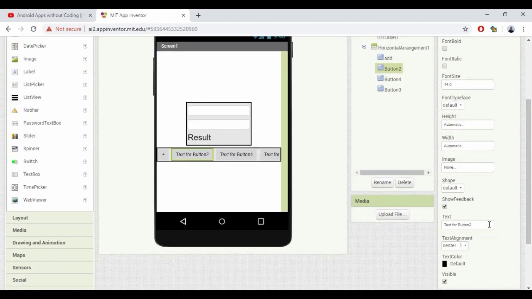The height and width of the screenshot is (299, 532).
Task: Expand the Drawing and Animation section
Action: 50,243
